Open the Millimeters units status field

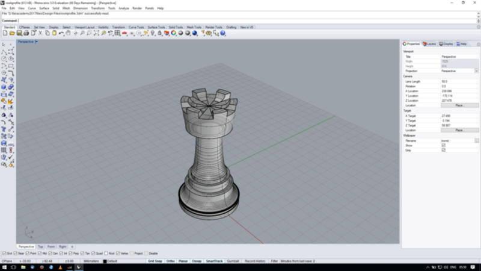coord(91,261)
